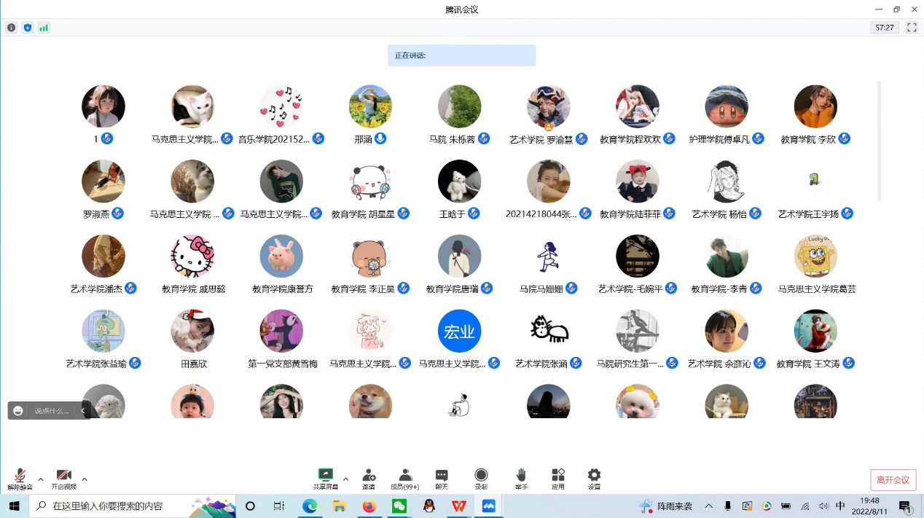The width and height of the screenshot is (924, 518).
Task: Open the 应用 apps icon
Action: point(558,479)
